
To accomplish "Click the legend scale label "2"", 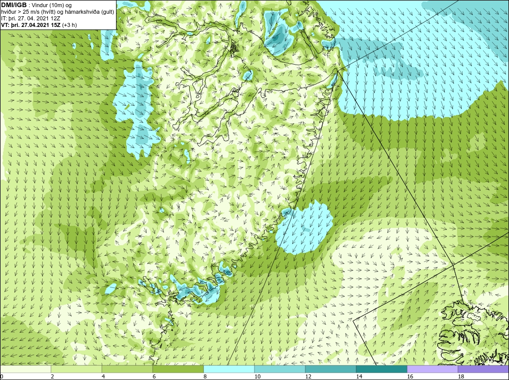I will click(x=52, y=376).
